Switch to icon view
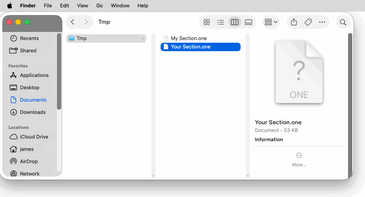 pos(206,22)
